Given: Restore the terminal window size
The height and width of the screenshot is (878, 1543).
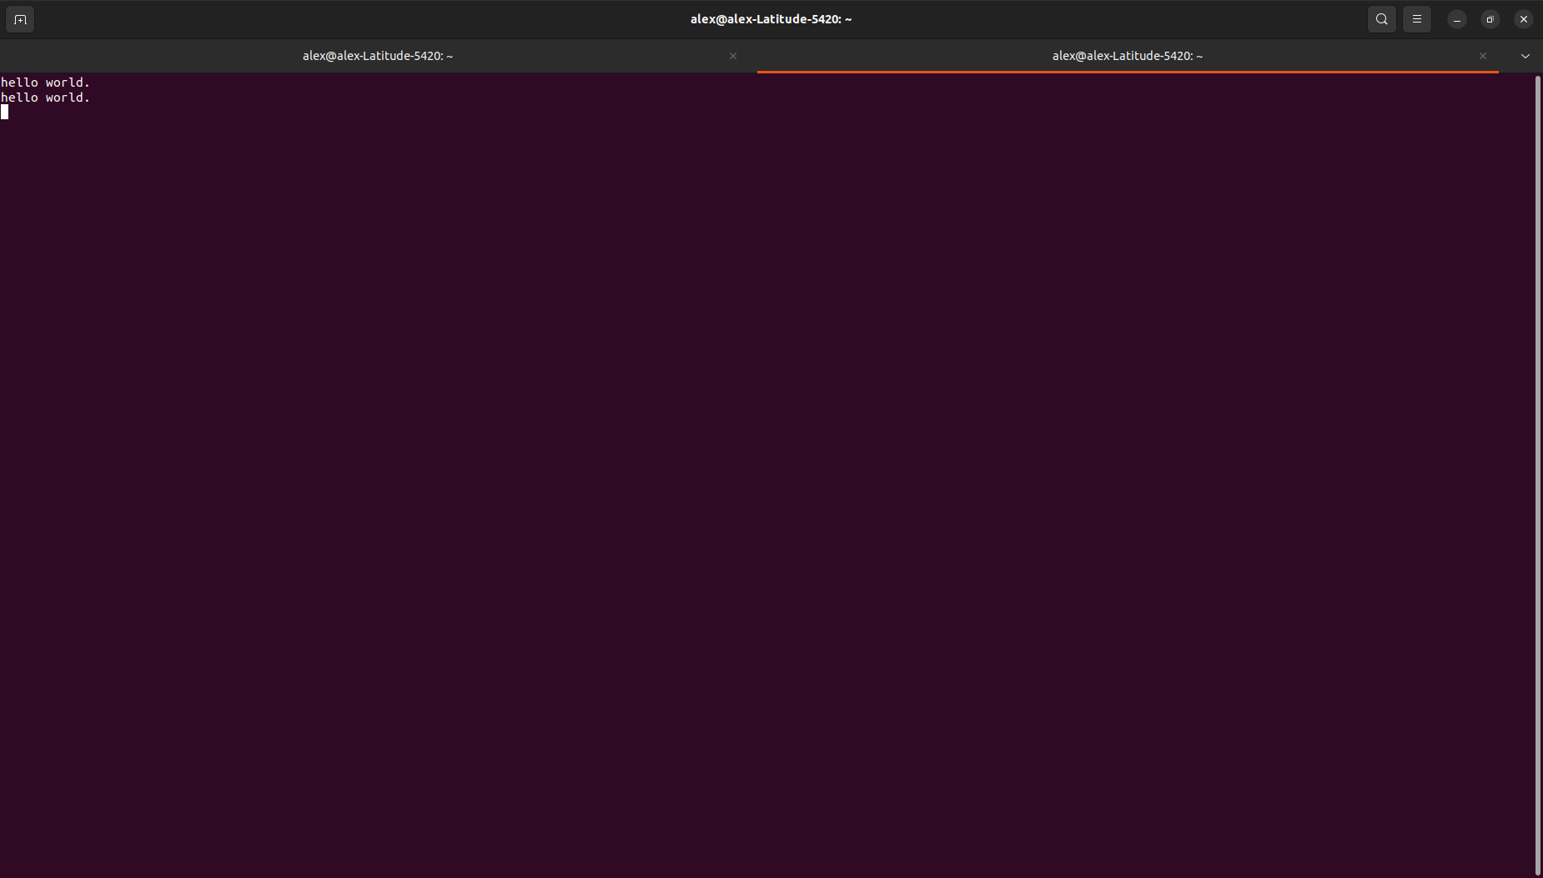Looking at the screenshot, I should 1490,18.
